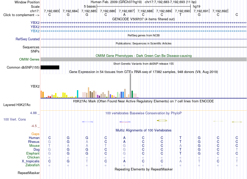The image size is (247, 179).
Task: Click the SNPs track label
Action: point(35,51)
